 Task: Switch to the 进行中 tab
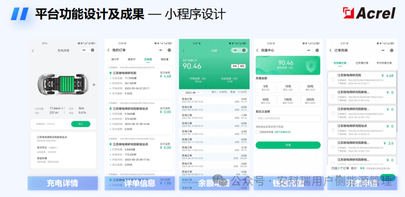pos(115,59)
